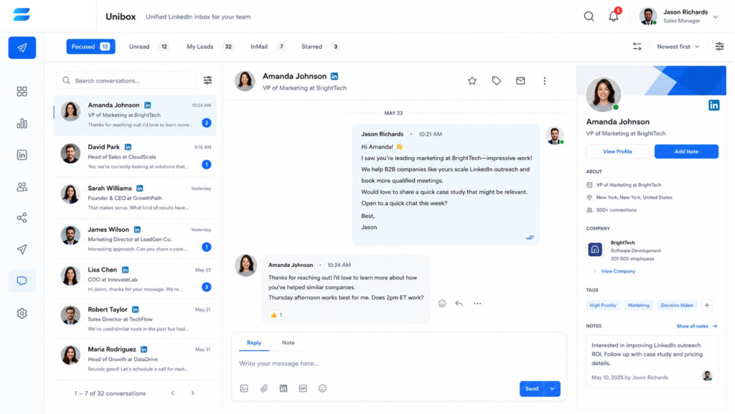Open David Park conversation

pos(135,156)
